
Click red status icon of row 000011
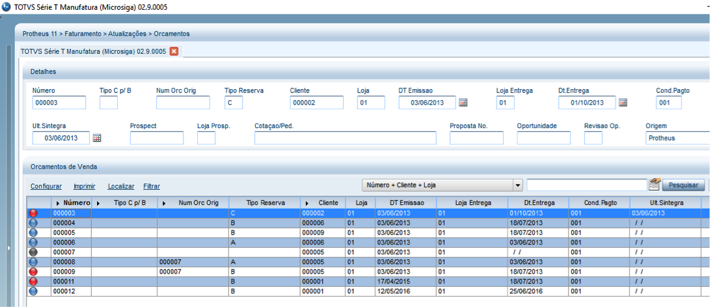click(33, 282)
